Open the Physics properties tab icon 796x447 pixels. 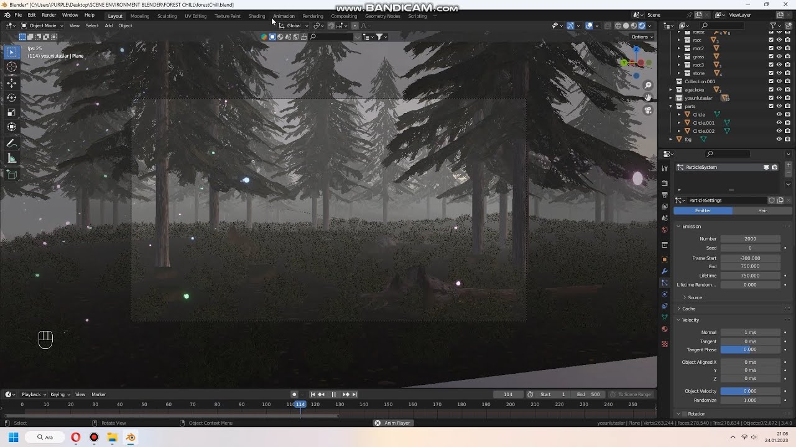pyautogui.click(x=664, y=294)
